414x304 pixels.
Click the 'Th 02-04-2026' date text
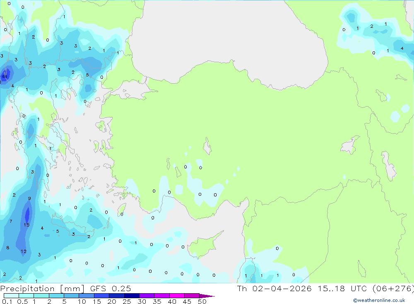pyautogui.click(x=274, y=288)
